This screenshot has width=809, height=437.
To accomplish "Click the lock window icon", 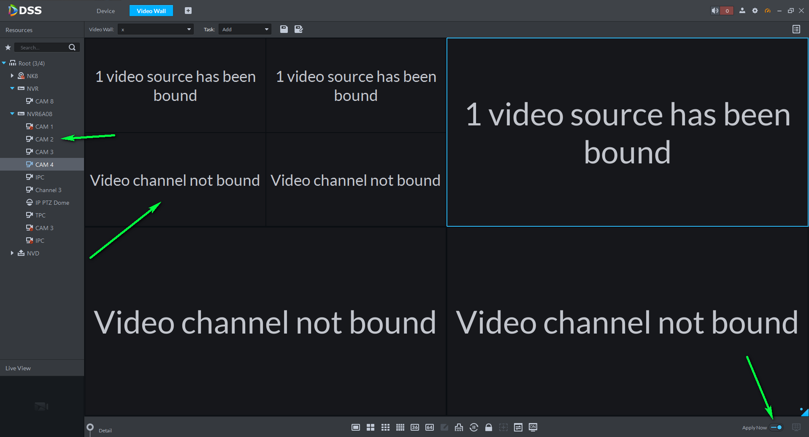I will pyautogui.click(x=489, y=427).
